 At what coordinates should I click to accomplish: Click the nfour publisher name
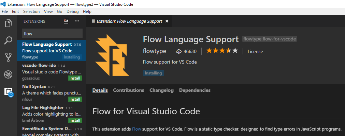(27, 99)
